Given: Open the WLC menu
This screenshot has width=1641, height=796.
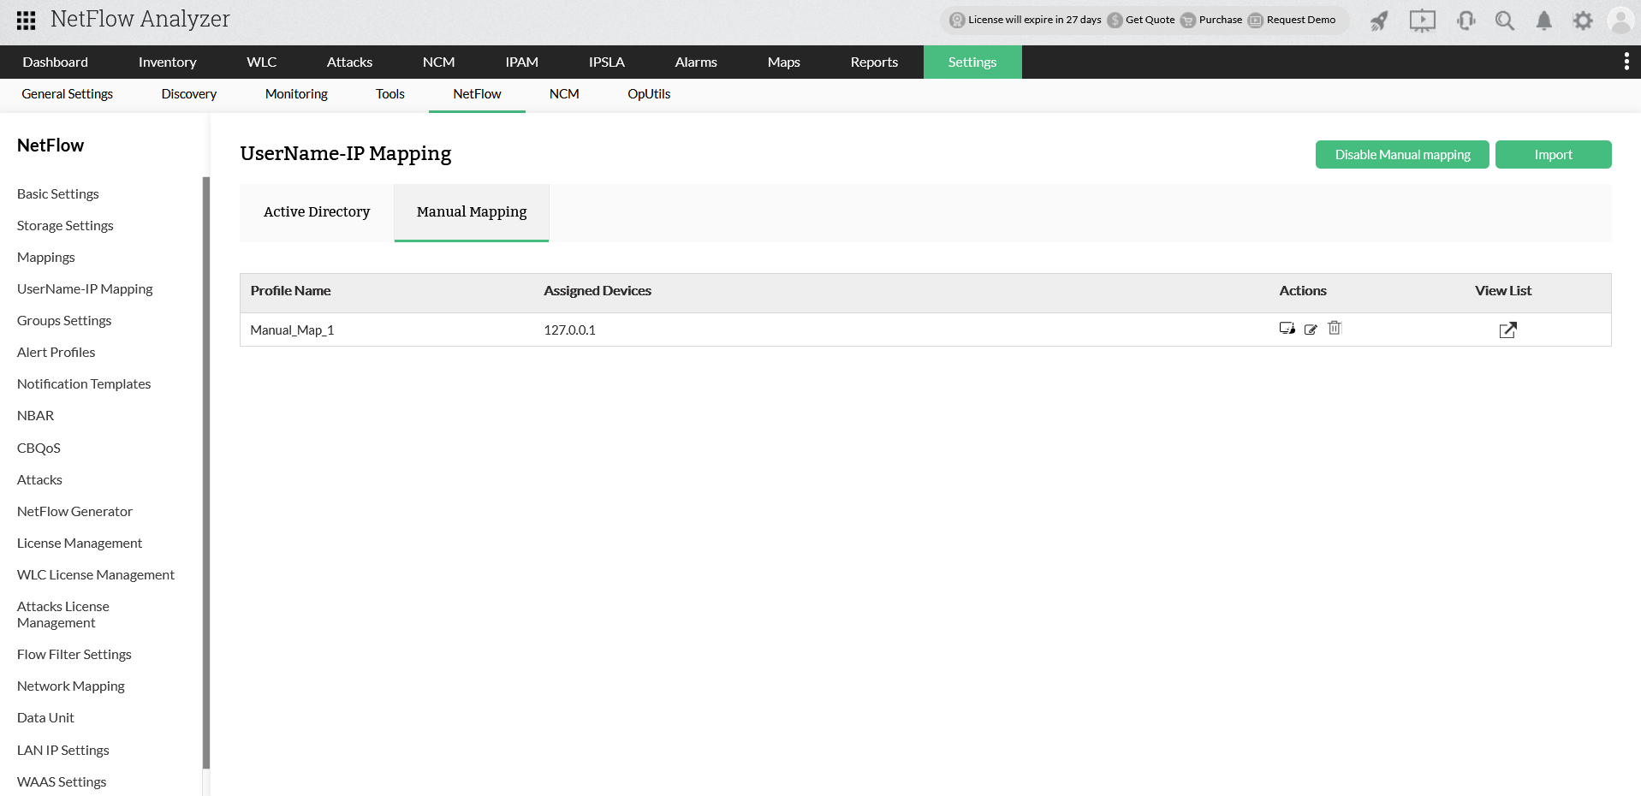Looking at the screenshot, I should [262, 62].
